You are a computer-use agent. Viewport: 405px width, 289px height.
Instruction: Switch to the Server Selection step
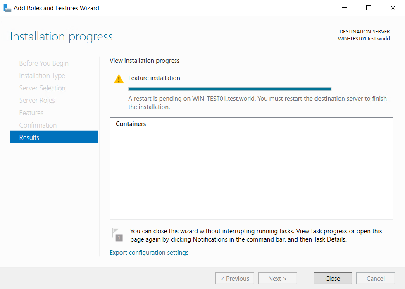point(42,88)
